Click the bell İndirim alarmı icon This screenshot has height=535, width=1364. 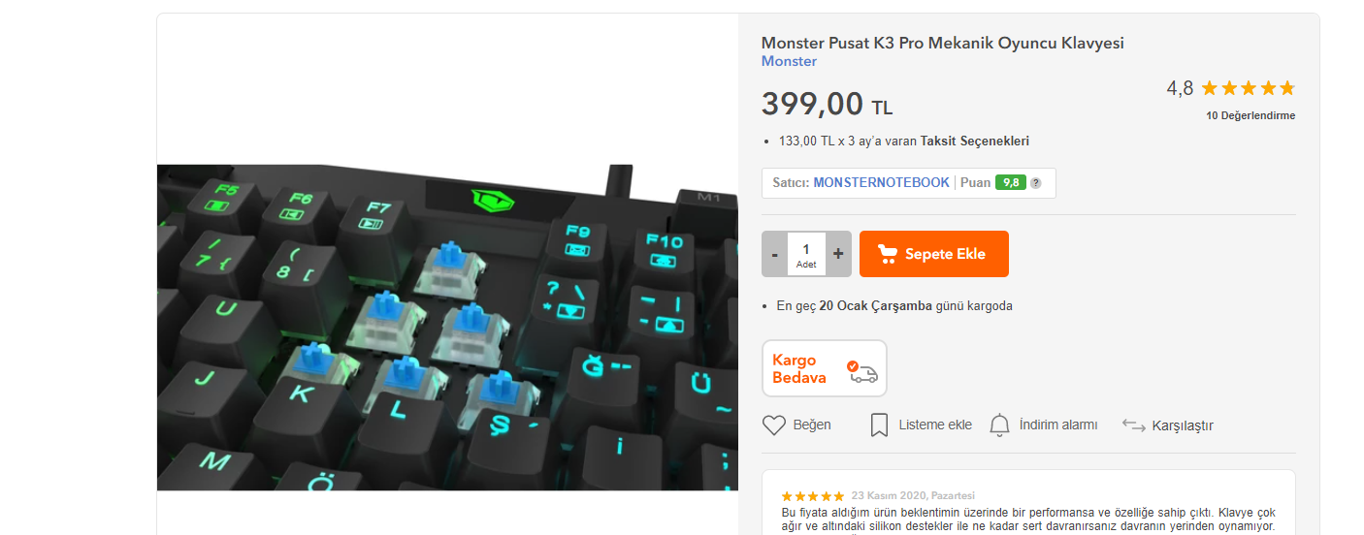(x=999, y=425)
